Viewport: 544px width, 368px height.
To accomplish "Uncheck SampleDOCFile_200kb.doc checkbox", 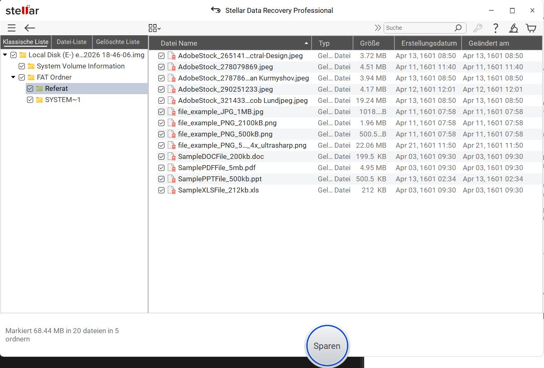I will (162, 156).
